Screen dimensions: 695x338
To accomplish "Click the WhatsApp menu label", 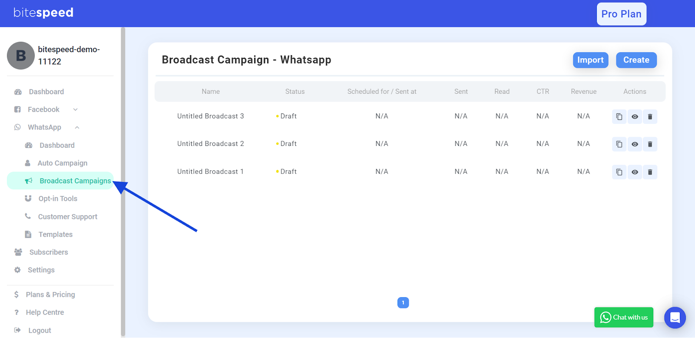I will (x=44, y=127).
